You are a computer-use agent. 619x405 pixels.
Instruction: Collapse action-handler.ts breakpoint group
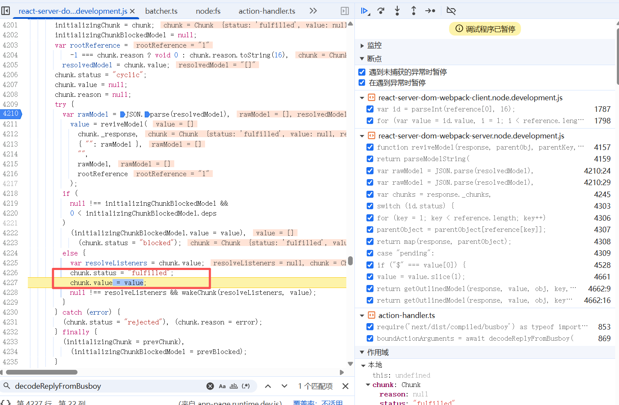(x=362, y=315)
